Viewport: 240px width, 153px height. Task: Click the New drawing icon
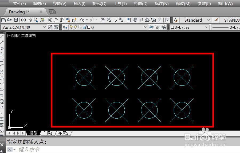[x=3, y=20]
